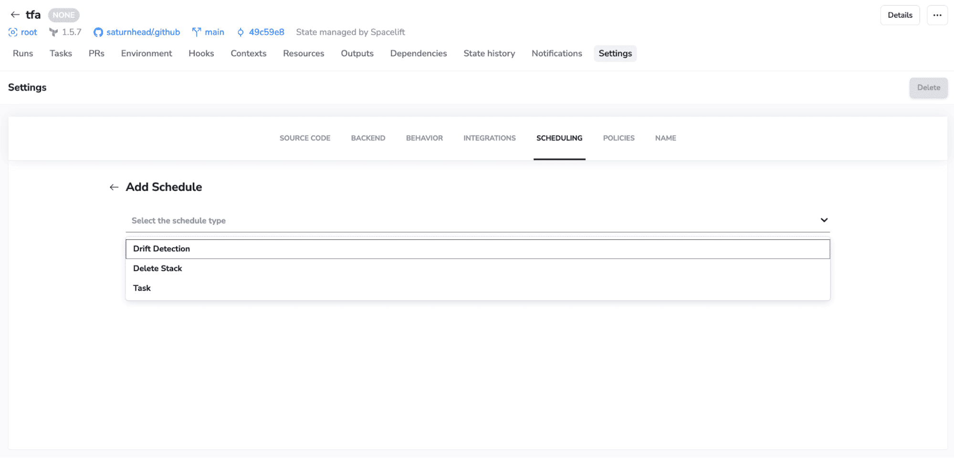Click the Select the schedule type field
The width and height of the screenshot is (954, 458).
pos(478,220)
